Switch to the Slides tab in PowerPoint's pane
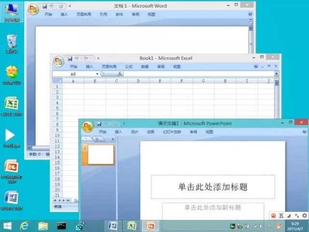Viewport: 309px width, 232px height. (x=86, y=139)
